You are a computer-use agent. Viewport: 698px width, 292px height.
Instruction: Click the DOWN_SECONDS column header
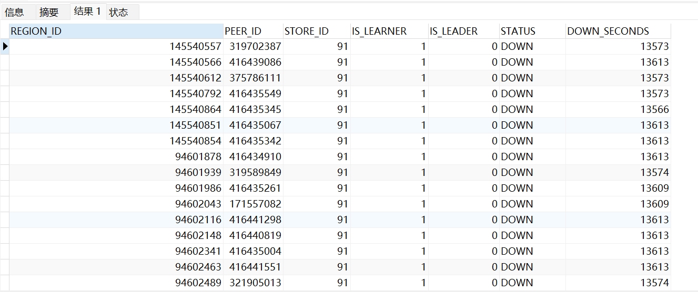[x=618, y=31]
